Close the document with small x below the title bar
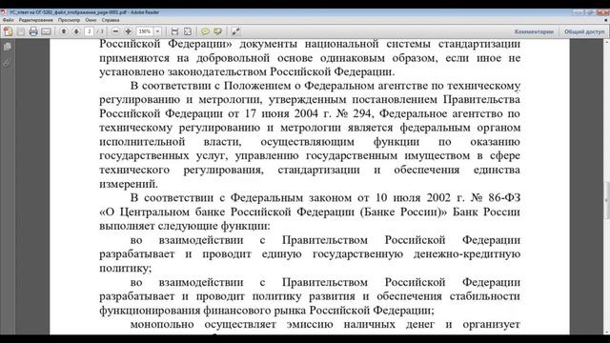This screenshot has width=610, height=343. tap(606, 20)
